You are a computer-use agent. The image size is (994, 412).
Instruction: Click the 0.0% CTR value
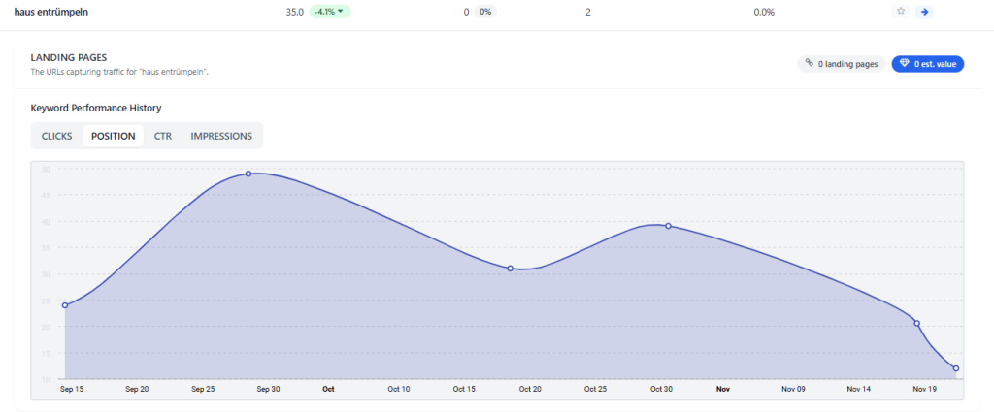pos(764,12)
